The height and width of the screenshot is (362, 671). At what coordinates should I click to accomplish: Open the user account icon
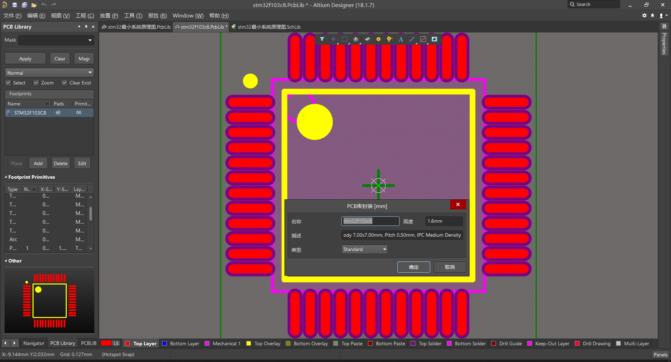pos(662,15)
